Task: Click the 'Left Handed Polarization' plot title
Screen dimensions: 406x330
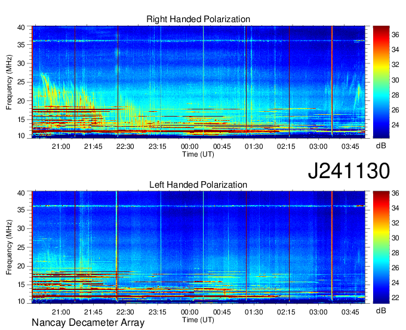Action: click(x=198, y=185)
